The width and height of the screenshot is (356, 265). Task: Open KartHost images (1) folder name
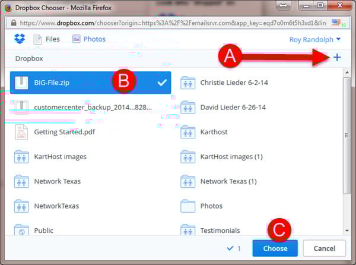click(x=231, y=157)
